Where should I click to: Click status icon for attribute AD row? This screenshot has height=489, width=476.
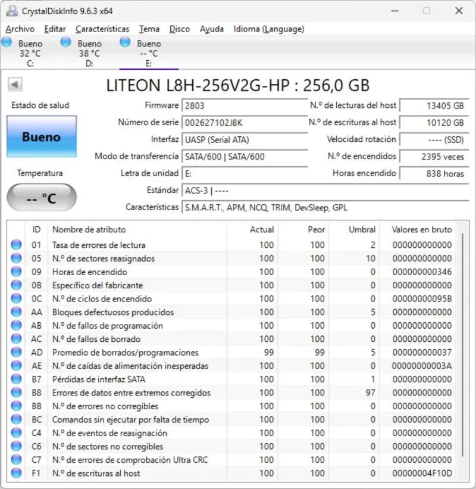16,352
